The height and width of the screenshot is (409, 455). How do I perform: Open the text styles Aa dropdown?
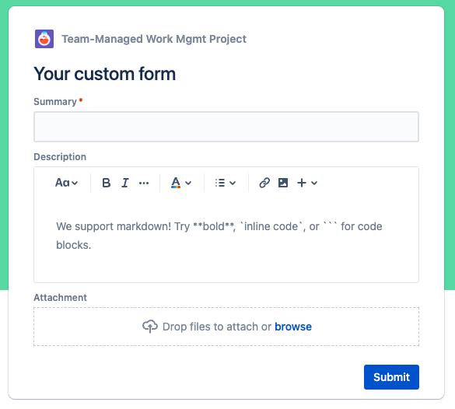pyautogui.click(x=66, y=183)
